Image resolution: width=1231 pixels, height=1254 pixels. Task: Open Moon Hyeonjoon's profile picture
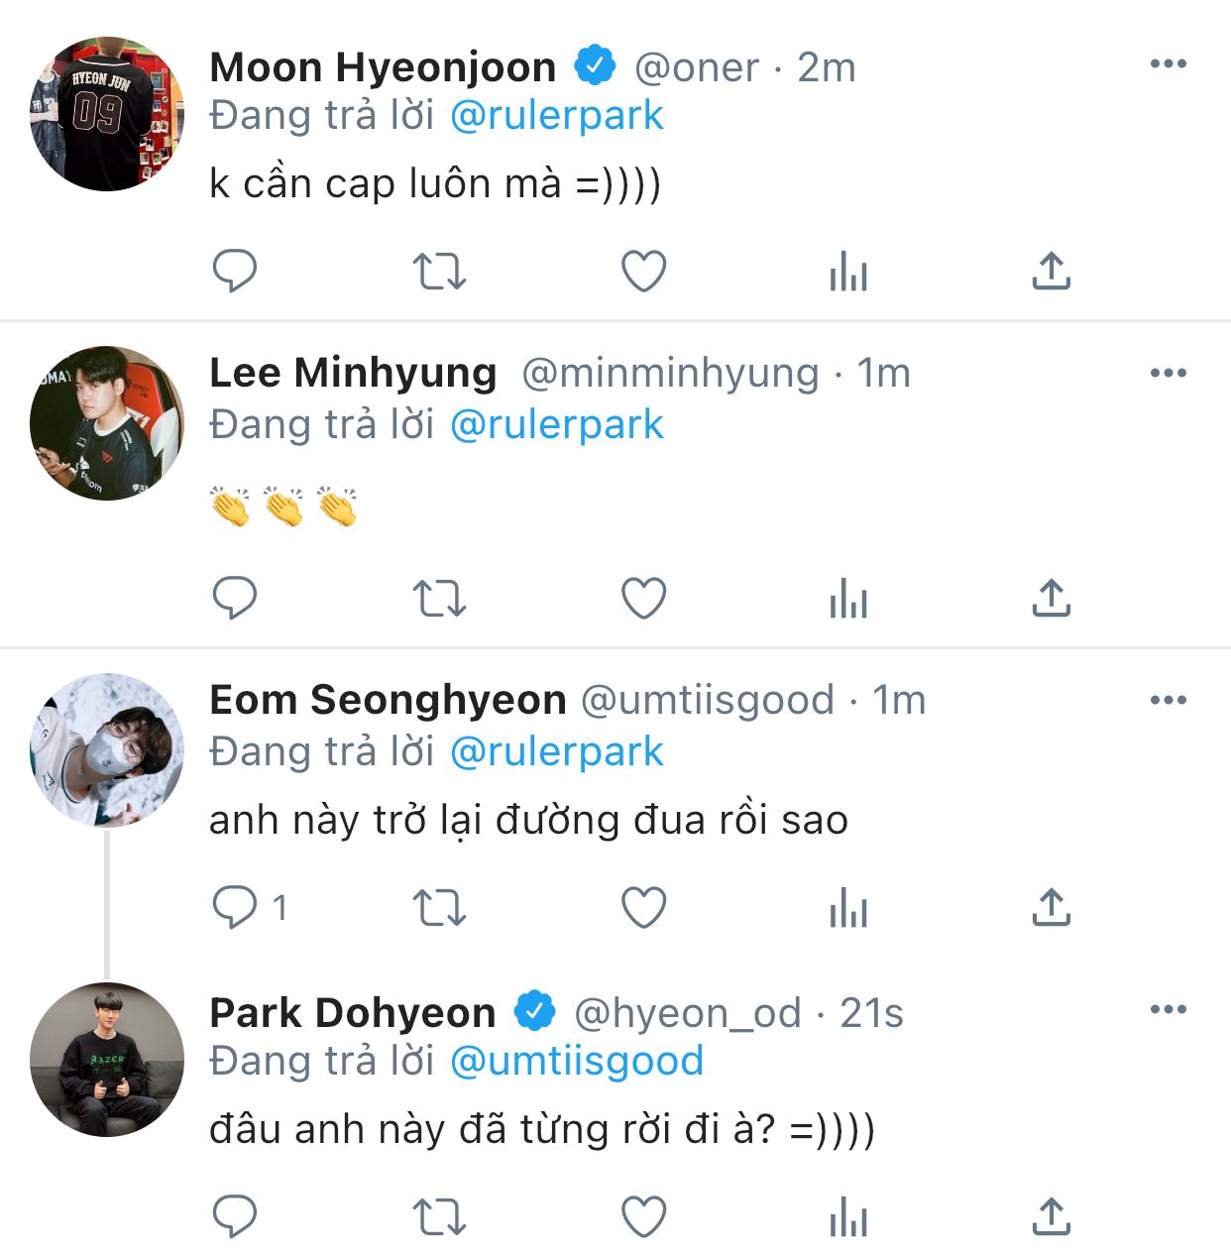(x=107, y=114)
